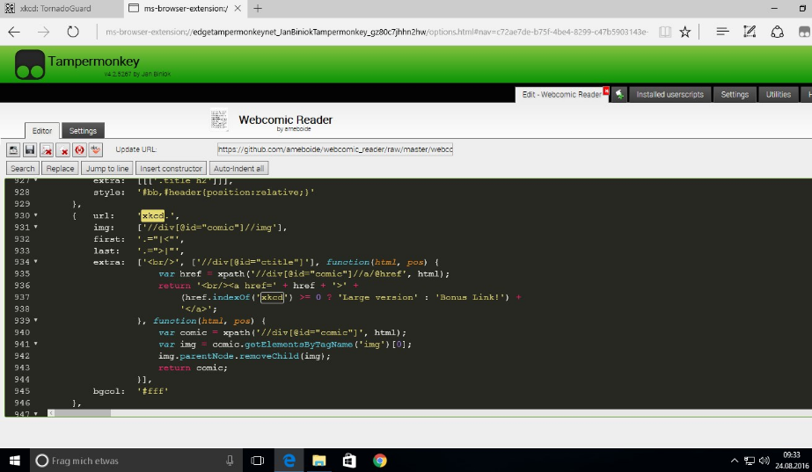Close the ms-browser-extension tab
Viewport: 812px width, 472px height.
click(238, 8)
